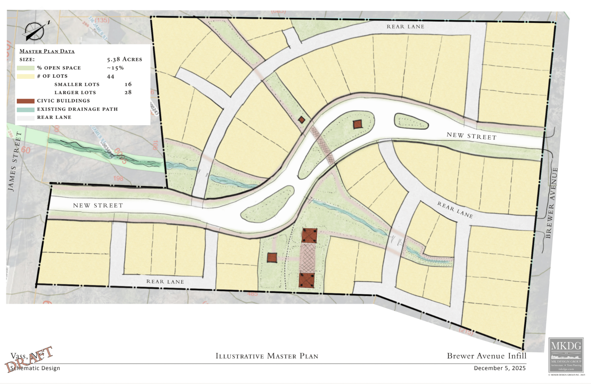
Task: Click the Brewer Avenue Infill project title
Action: click(486, 356)
